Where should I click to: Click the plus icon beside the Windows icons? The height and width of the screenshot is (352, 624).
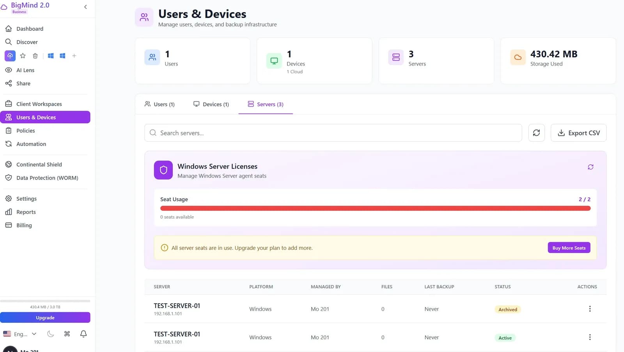pos(74,55)
